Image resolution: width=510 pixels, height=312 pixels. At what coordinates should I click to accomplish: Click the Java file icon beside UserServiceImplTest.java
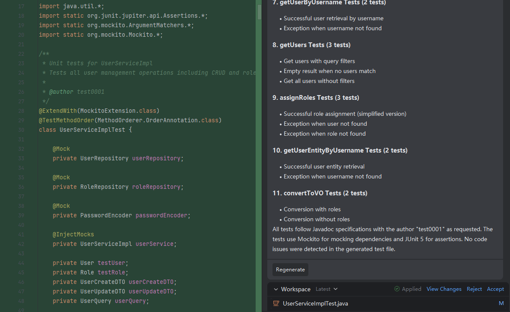click(276, 303)
